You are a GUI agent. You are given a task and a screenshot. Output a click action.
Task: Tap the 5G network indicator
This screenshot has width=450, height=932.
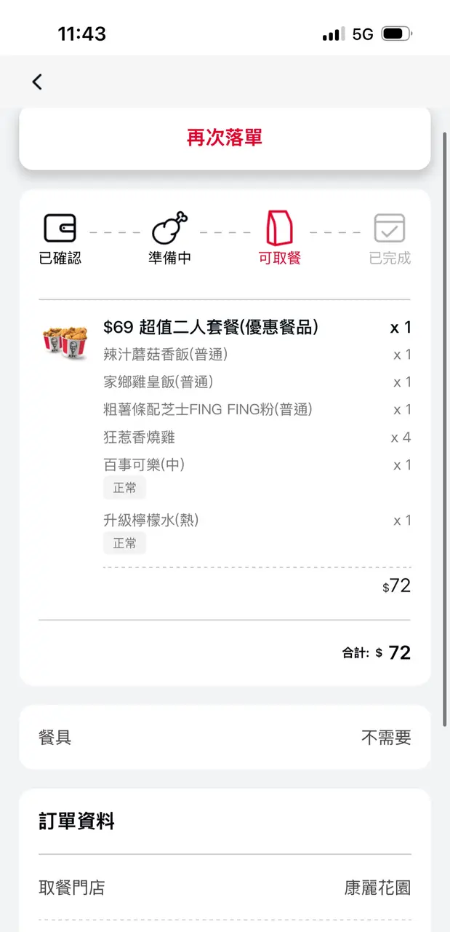[x=363, y=34]
